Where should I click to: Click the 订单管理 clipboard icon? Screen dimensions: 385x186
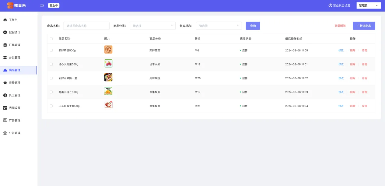coord(5,45)
